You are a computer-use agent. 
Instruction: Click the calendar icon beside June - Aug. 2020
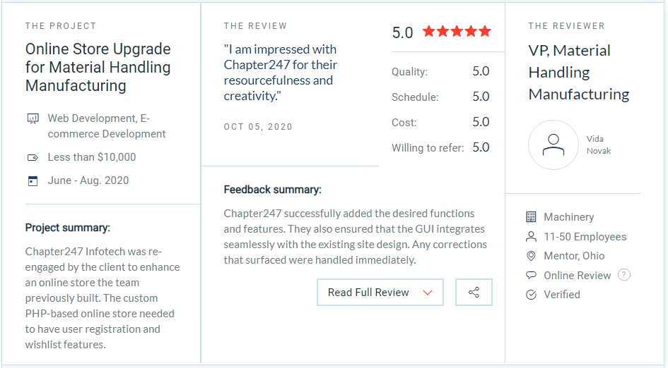click(32, 180)
